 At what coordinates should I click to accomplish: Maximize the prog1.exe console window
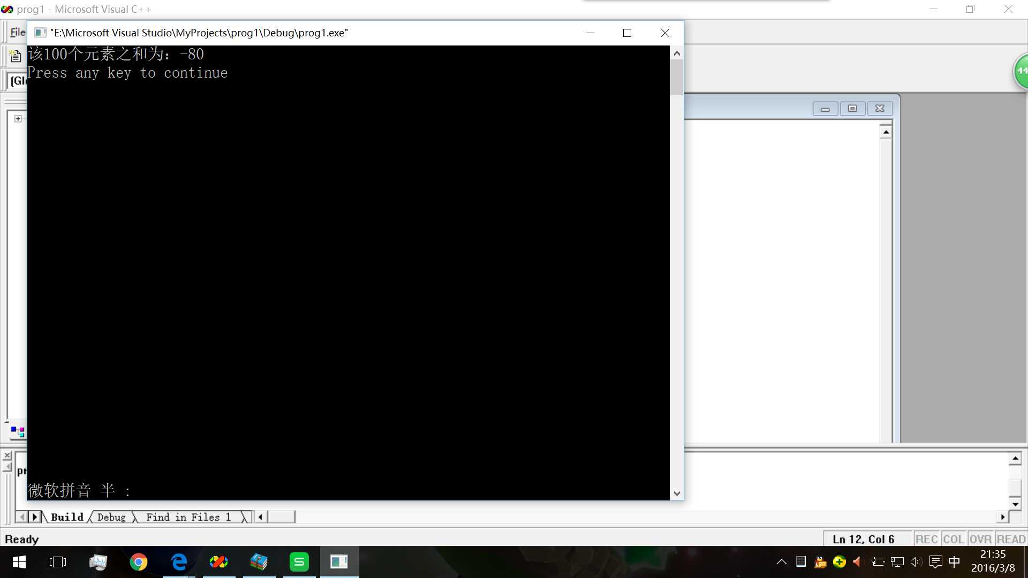coord(627,33)
